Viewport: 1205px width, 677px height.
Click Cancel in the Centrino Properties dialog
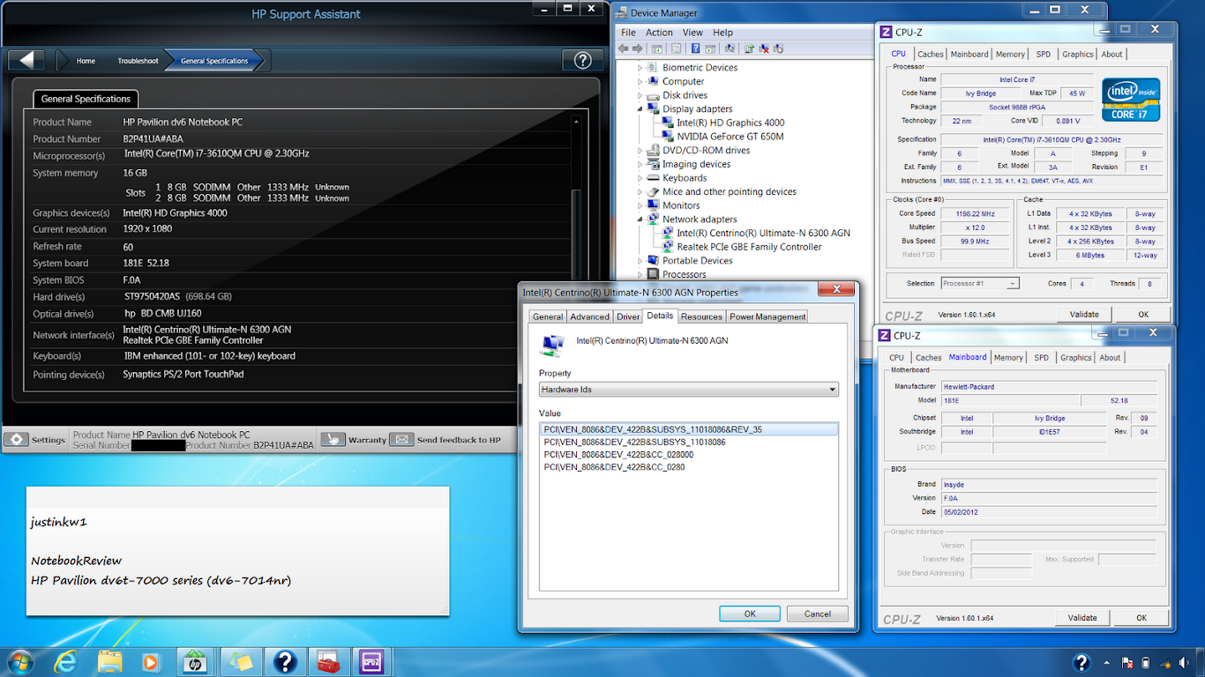pyautogui.click(x=818, y=614)
